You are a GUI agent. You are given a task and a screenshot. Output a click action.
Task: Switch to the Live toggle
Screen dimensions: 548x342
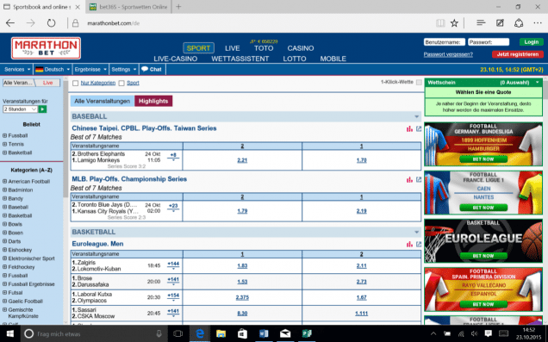(x=48, y=83)
